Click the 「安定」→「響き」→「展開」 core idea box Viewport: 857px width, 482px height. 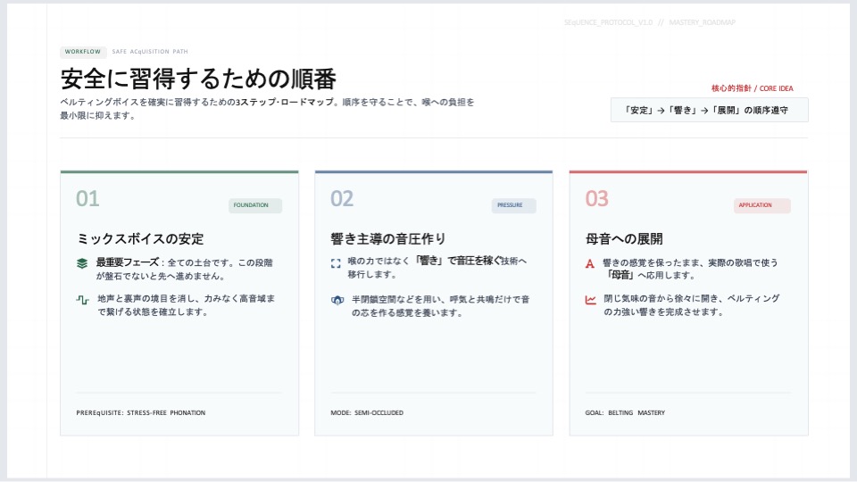[x=709, y=110]
